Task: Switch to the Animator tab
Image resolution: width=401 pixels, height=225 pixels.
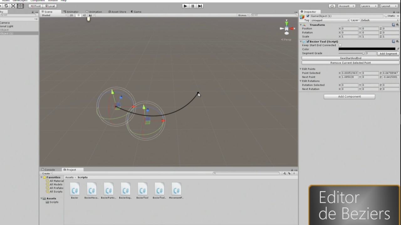Action: point(71,12)
